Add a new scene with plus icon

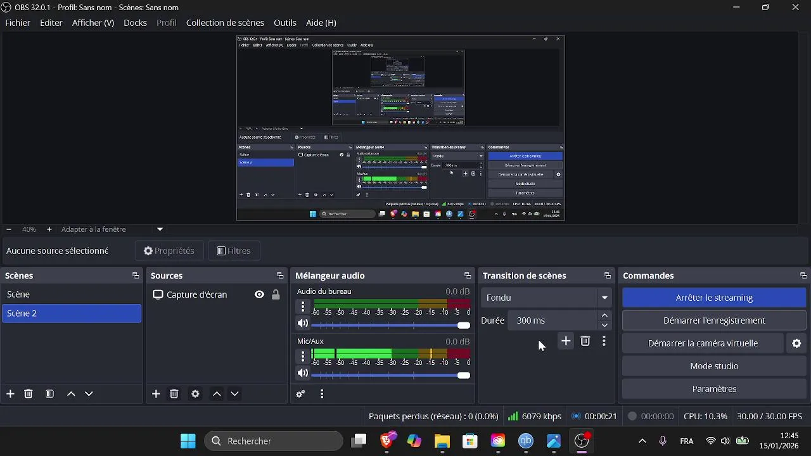(x=10, y=394)
